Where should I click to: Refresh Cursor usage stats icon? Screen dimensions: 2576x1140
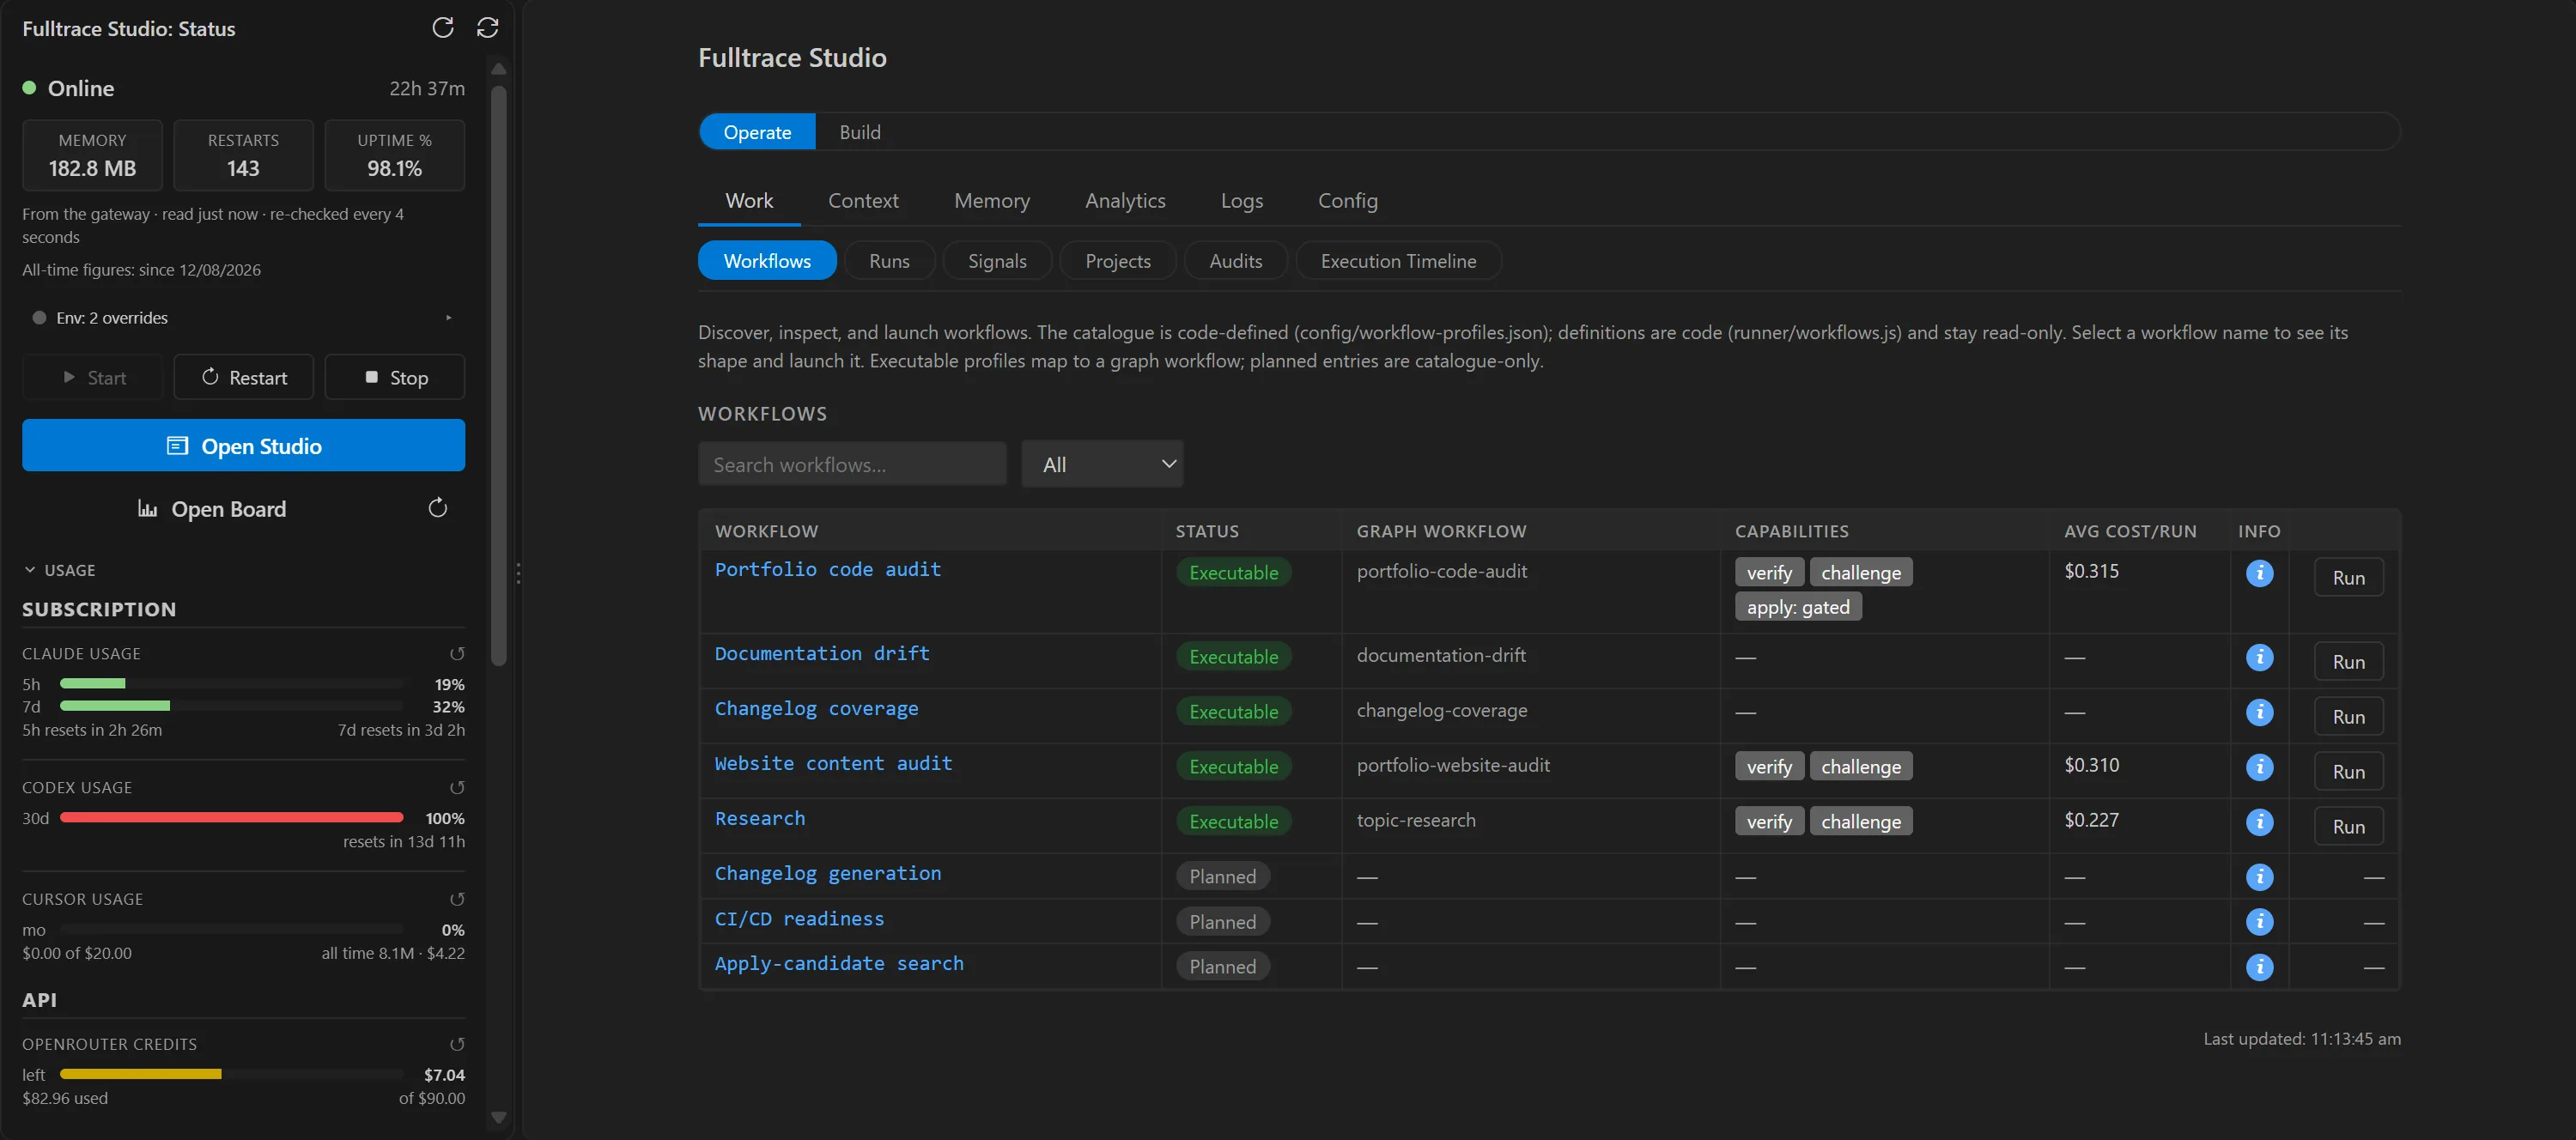click(457, 899)
